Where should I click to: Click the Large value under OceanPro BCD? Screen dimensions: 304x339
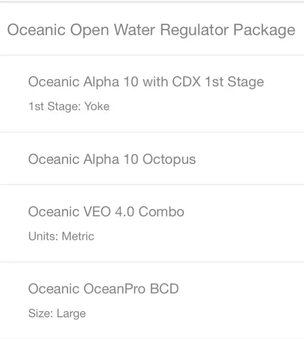tap(71, 314)
